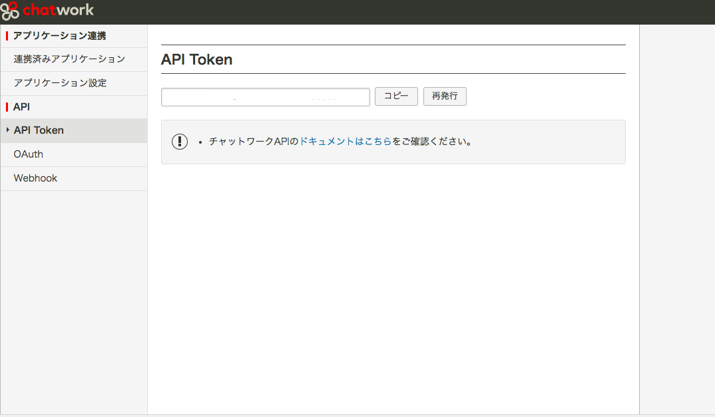Click the API section header in sidebar
The image size is (715, 417).
click(x=22, y=107)
